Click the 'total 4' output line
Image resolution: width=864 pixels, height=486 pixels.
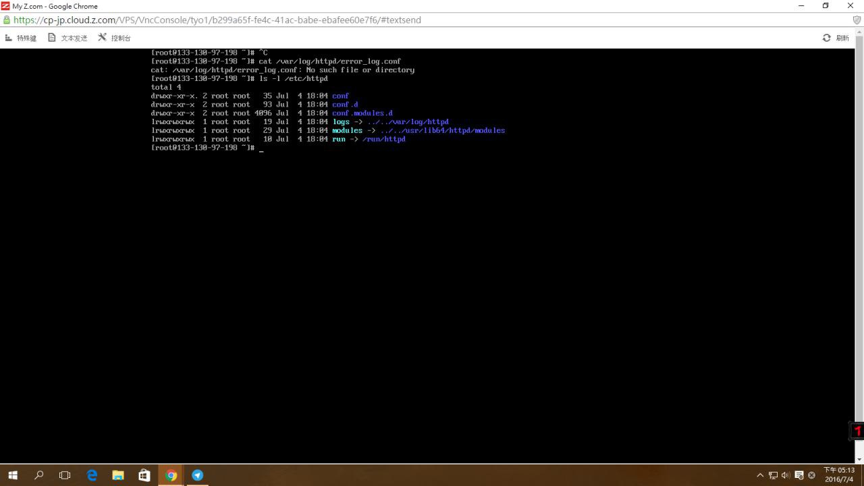pyautogui.click(x=166, y=87)
